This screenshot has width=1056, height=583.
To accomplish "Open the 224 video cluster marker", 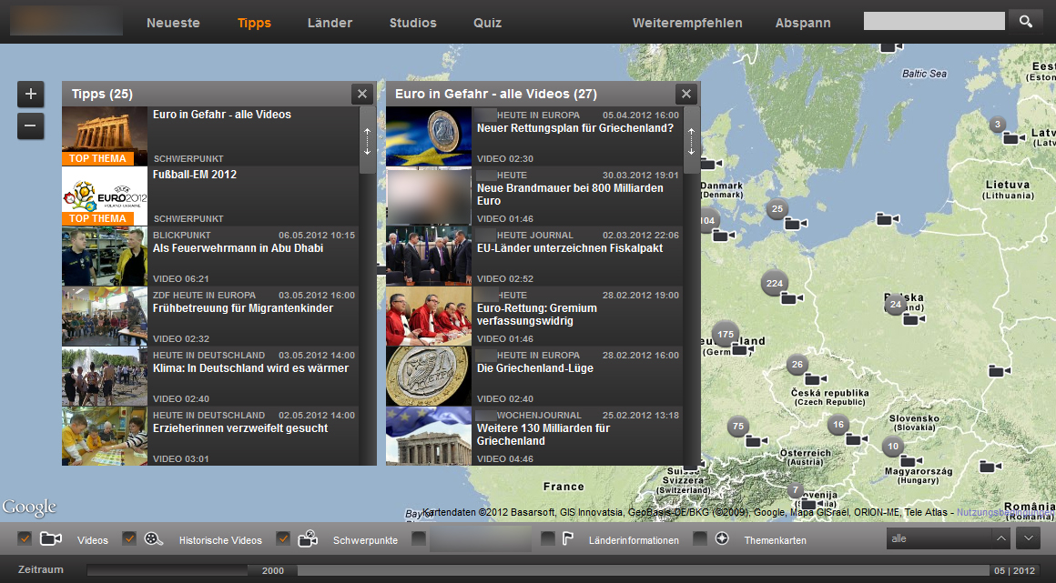I will point(775,283).
